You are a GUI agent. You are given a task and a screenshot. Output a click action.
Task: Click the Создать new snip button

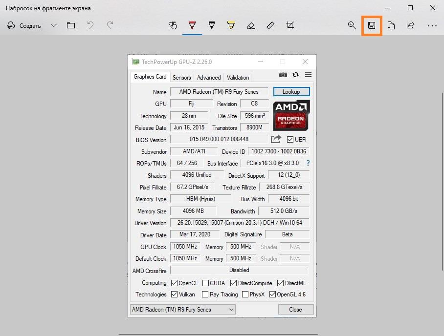point(24,25)
